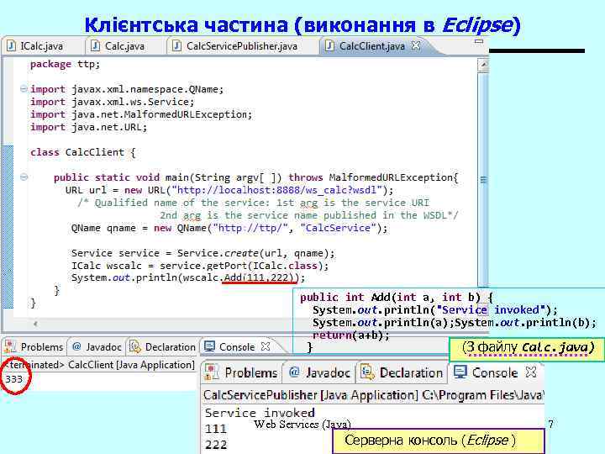The image size is (605, 454).
Task: Select the Console tab in the left bottom panel
Action: tap(236, 346)
